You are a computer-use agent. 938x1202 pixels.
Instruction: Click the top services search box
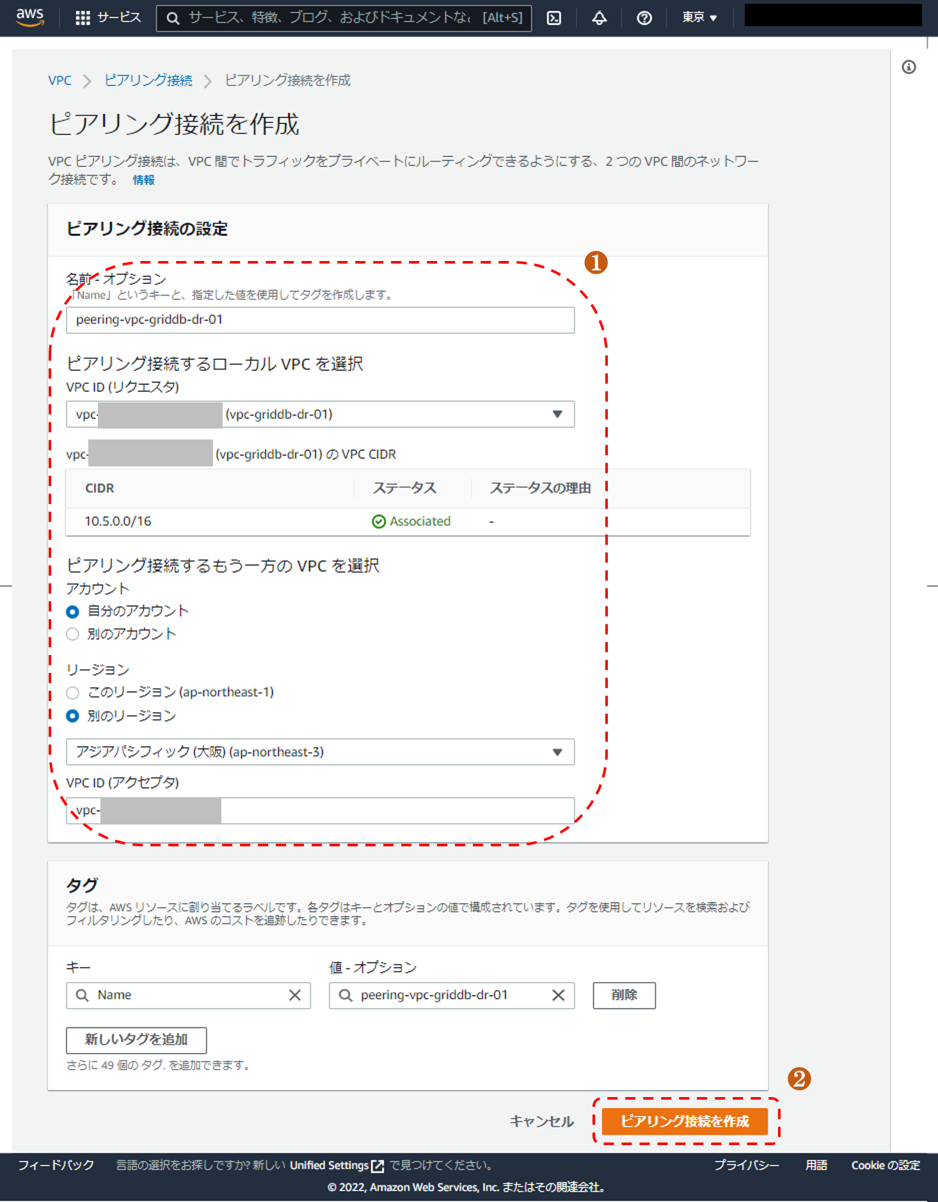pyautogui.click(x=344, y=18)
